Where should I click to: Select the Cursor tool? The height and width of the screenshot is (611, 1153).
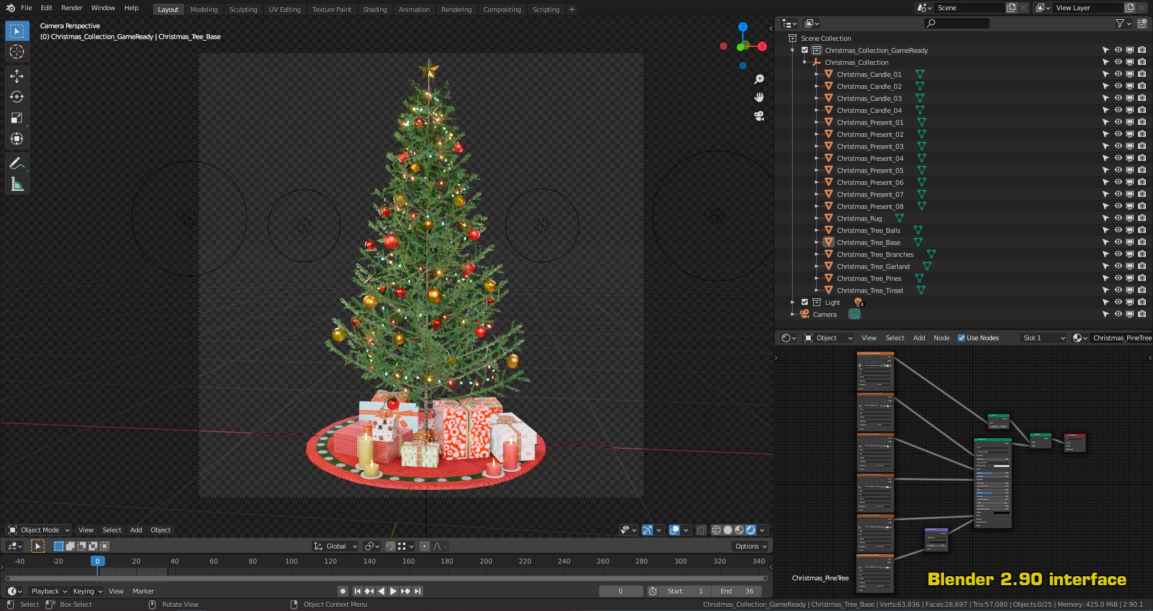point(17,52)
